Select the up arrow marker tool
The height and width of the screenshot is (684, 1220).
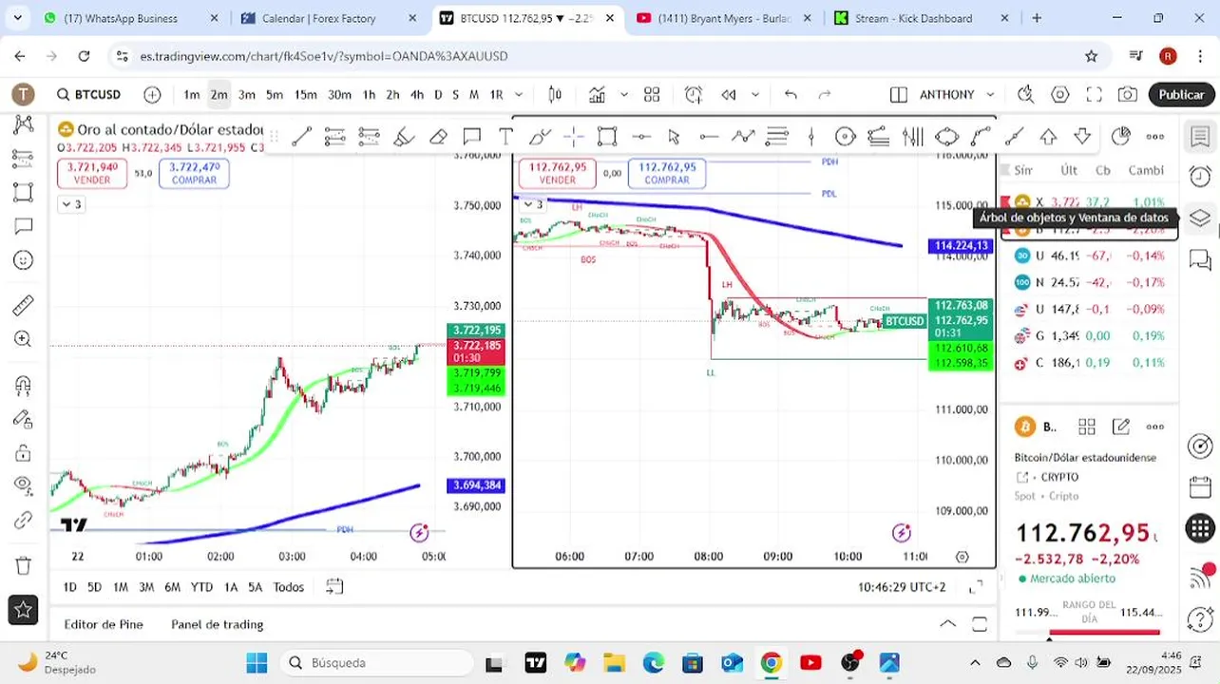coord(1048,137)
